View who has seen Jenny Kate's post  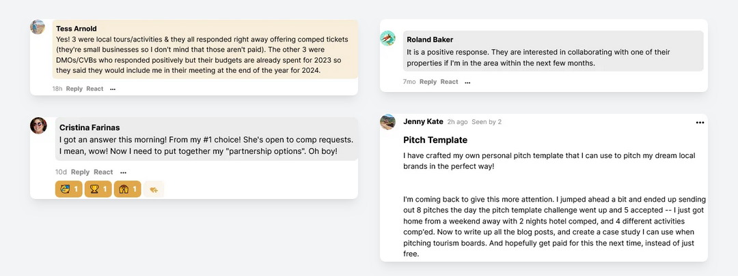pos(487,122)
